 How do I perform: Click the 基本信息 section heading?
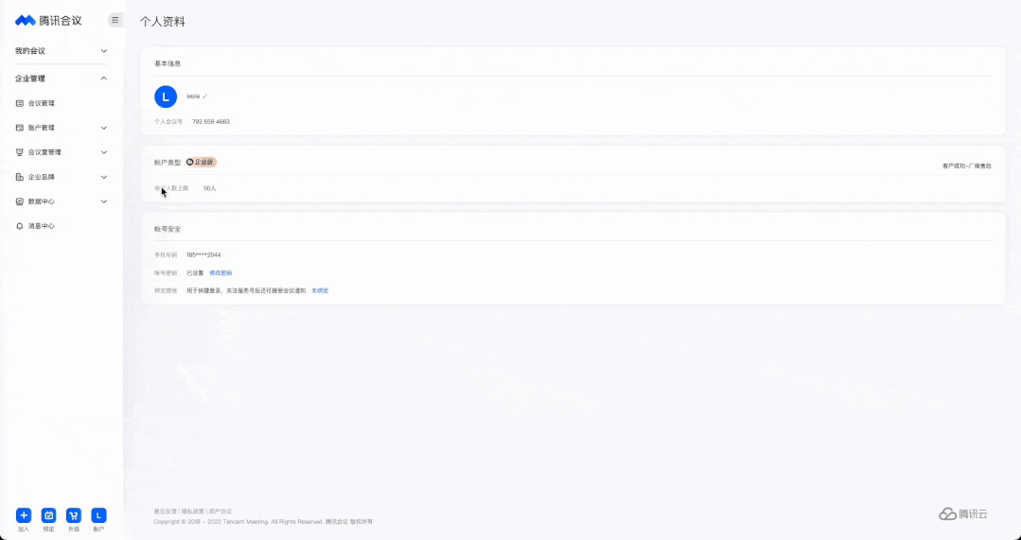(167, 63)
